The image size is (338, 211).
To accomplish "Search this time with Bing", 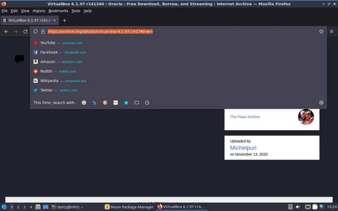I will pos(95,103).
